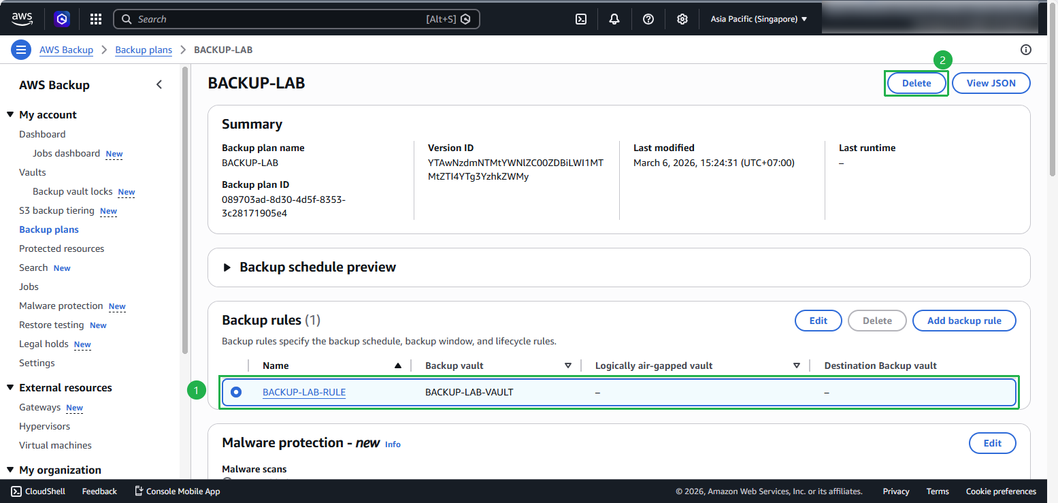The height and width of the screenshot is (503, 1058).
Task: Open Hypervisors in the sidebar
Action: coord(44,427)
